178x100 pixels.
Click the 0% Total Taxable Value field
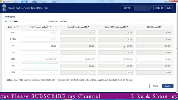pos(40,33)
